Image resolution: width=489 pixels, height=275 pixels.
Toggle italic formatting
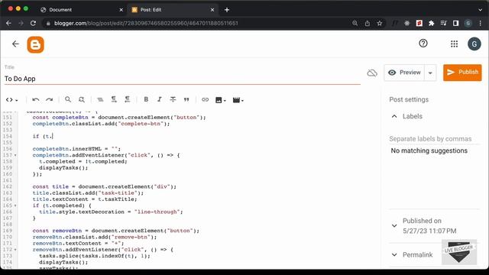point(160,99)
